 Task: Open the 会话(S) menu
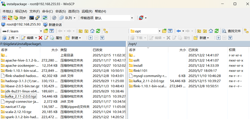tap(61, 11)
